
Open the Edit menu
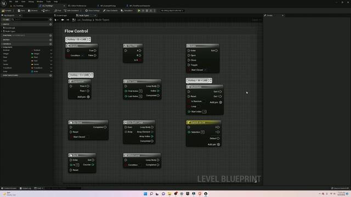point(16,2)
